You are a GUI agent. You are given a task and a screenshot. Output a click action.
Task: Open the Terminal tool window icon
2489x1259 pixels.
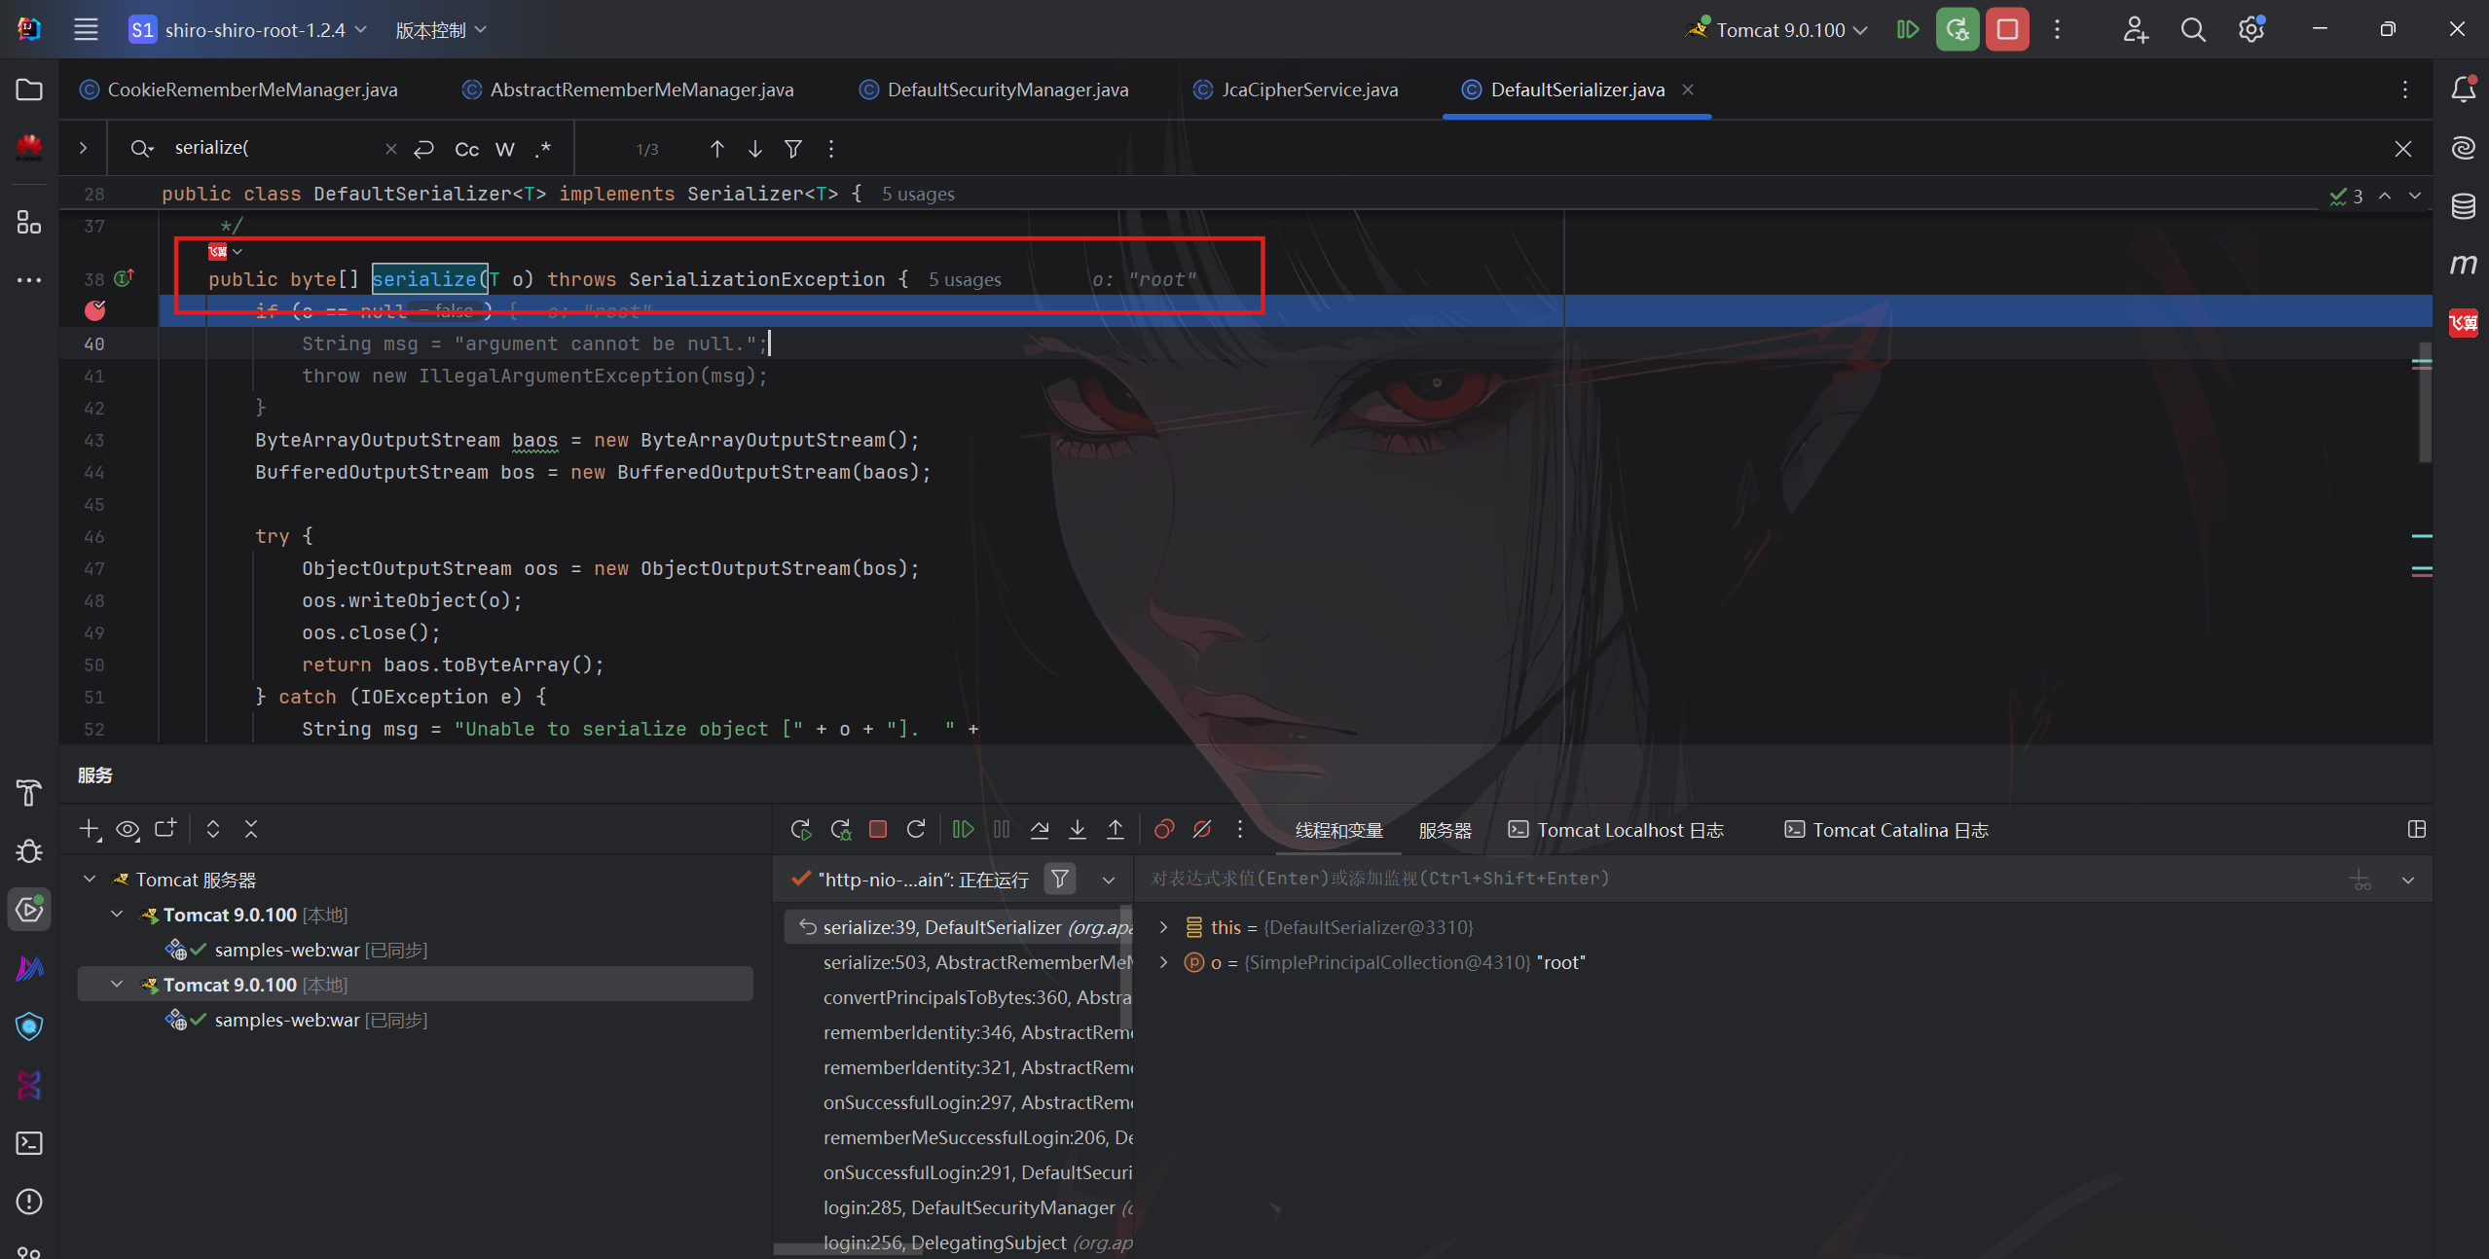(29, 1143)
